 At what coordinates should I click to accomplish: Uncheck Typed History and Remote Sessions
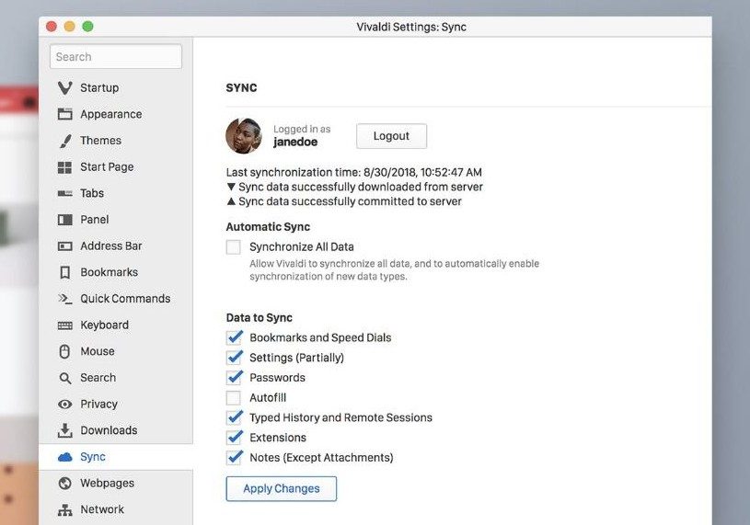point(234,417)
